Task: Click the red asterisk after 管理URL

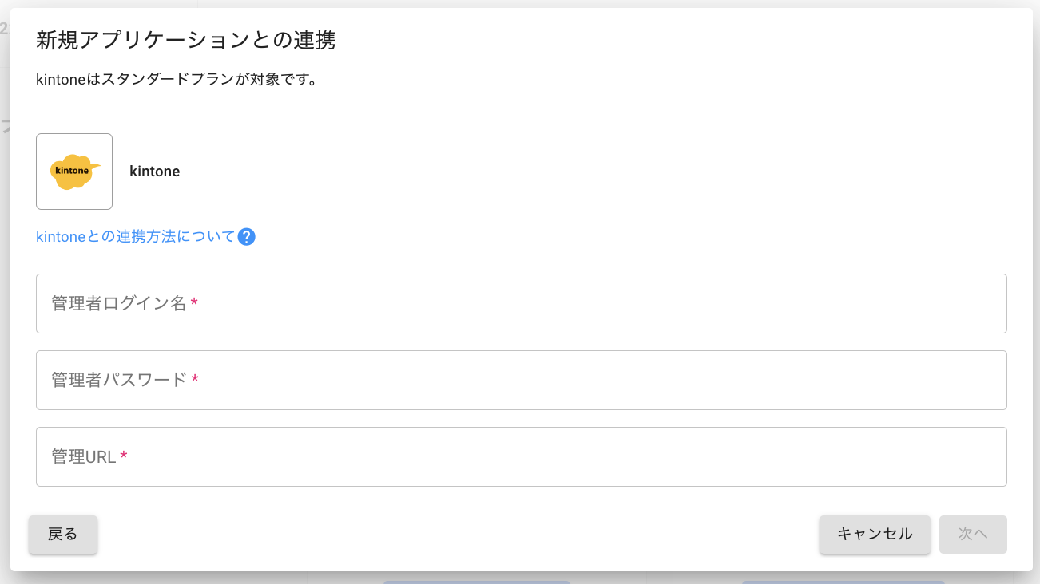Action: [x=124, y=457]
